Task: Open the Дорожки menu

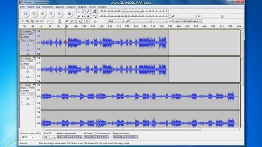Action: [60, 7]
